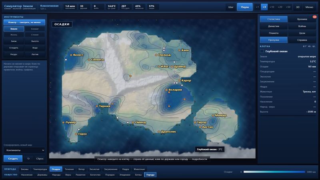Show the Ветер nature layer
The height and width of the screenshot is (180, 320).
point(82,169)
